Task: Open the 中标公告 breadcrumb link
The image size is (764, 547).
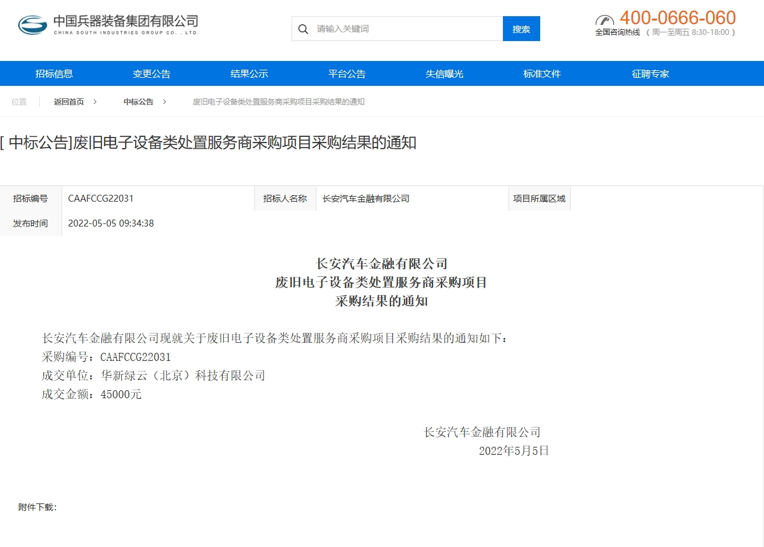Action: pyautogui.click(x=139, y=101)
